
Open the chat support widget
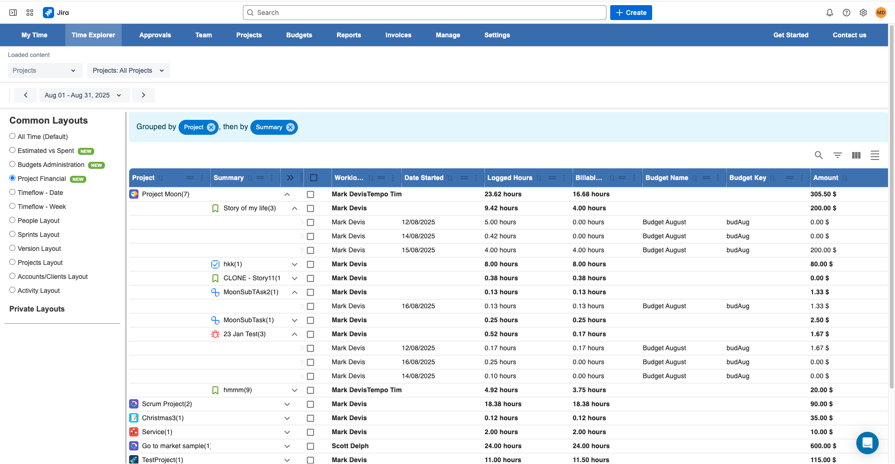click(x=867, y=443)
